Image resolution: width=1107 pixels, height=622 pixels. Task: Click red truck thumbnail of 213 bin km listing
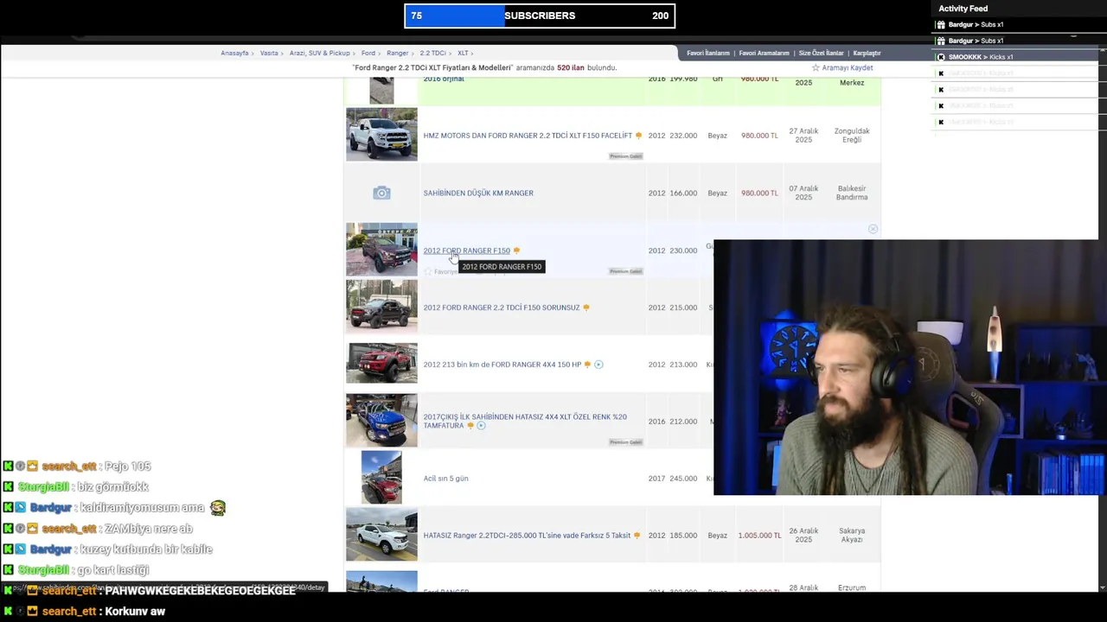(x=381, y=364)
